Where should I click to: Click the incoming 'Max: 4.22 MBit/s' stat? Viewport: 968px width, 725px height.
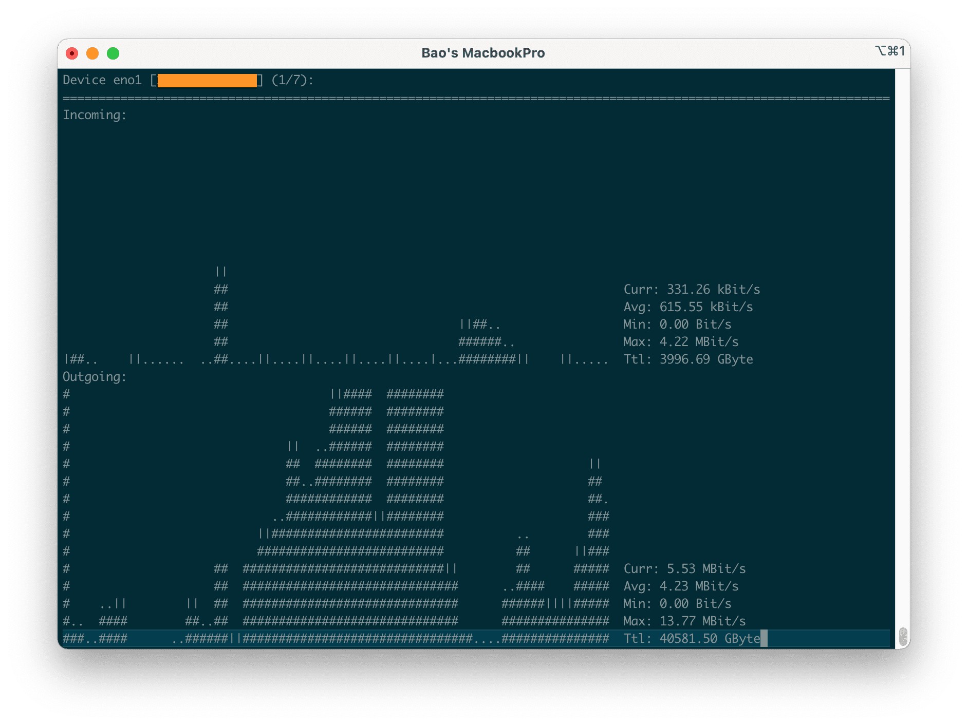pyautogui.click(x=681, y=341)
